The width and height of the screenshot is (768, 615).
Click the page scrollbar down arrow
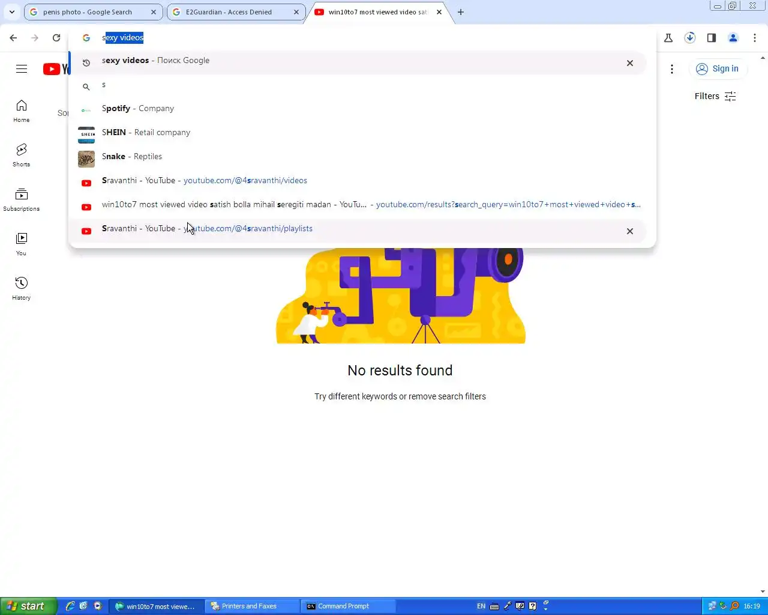point(763,592)
